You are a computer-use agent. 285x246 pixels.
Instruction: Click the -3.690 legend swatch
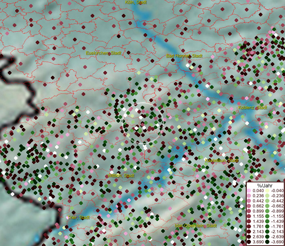(267, 242)
